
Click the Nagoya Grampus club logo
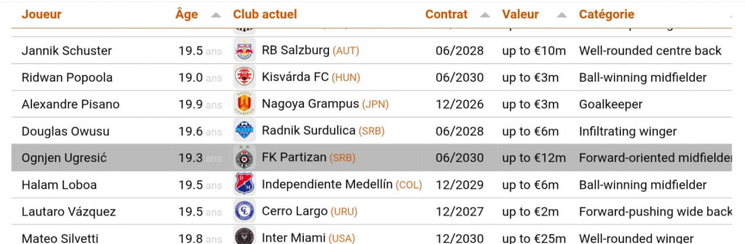[x=244, y=104]
